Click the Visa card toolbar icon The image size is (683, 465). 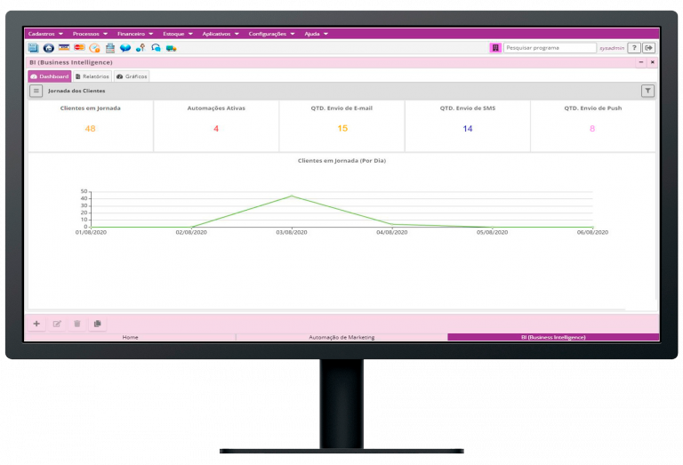[x=64, y=47]
